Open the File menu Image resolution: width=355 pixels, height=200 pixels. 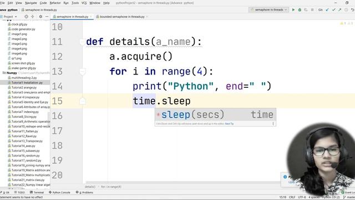tap(2, 3)
